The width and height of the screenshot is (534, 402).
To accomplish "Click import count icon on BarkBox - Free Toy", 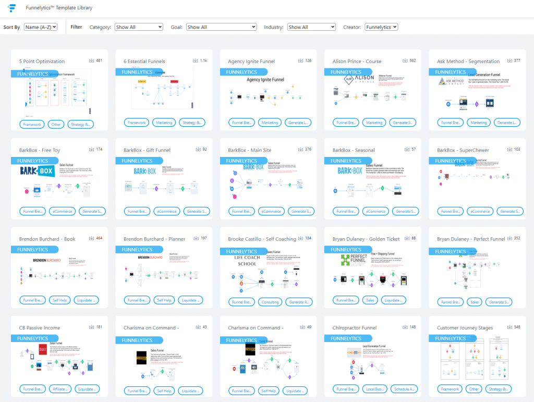I will [92, 150].
